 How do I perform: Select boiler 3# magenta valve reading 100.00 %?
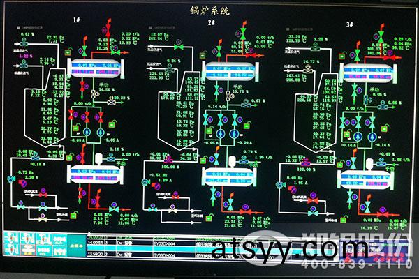pyautogui.click(x=305, y=162)
